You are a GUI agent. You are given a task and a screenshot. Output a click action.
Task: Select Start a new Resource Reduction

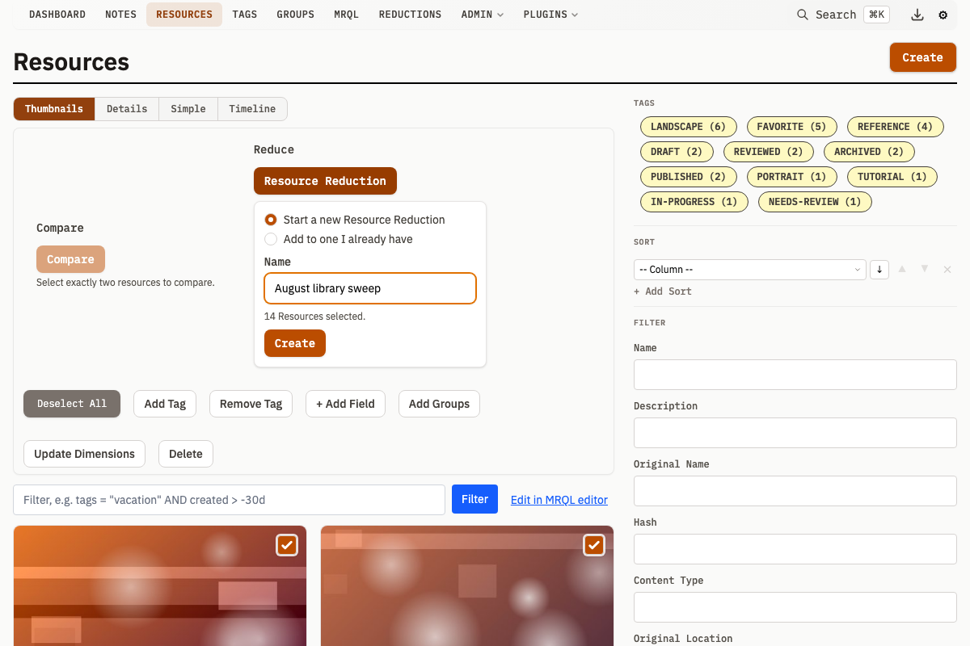271,220
